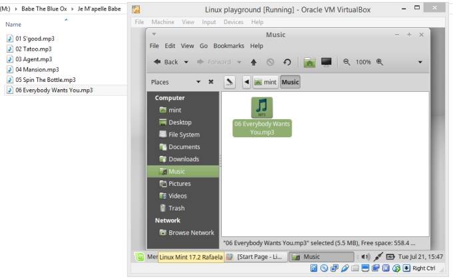Select mint home in Places sidebar
The height and width of the screenshot is (279, 453).
(x=183, y=110)
